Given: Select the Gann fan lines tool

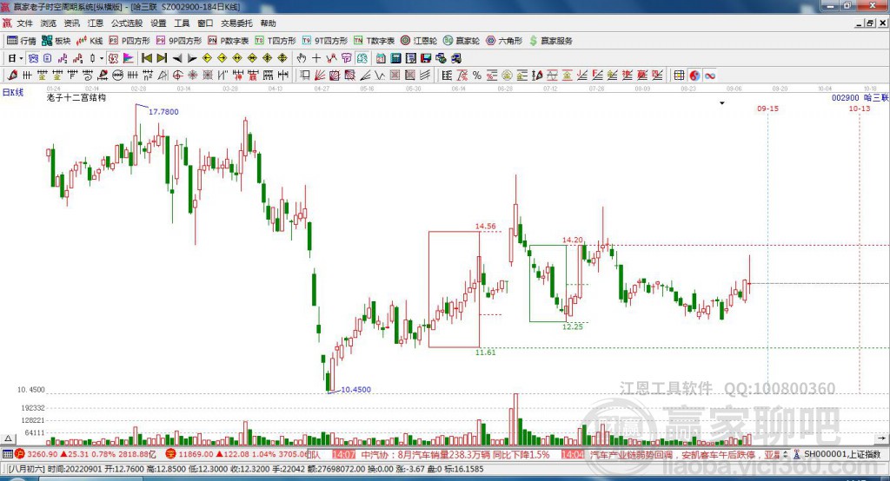Looking at the screenshot, I should click(x=320, y=75).
